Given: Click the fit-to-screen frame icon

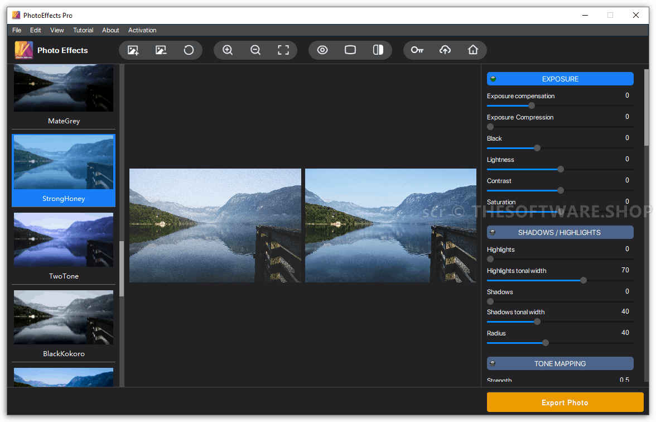Looking at the screenshot, I should point(283,50).
